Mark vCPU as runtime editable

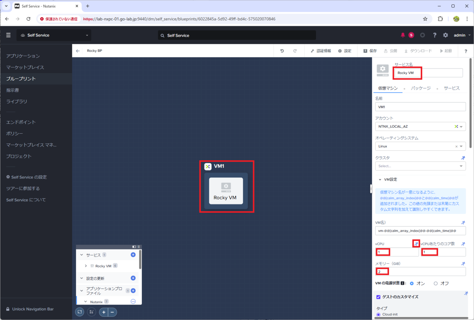[x=416, y=244]
